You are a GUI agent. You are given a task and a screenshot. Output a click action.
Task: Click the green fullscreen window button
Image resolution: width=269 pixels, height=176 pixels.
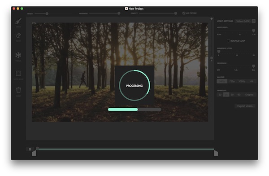point(22,9)
